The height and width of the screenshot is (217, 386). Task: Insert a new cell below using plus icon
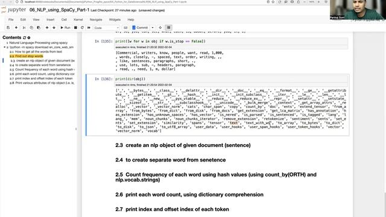(x=16, y=28)
